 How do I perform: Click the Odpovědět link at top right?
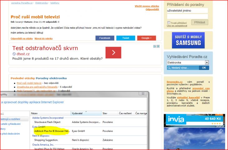[152, 9]
